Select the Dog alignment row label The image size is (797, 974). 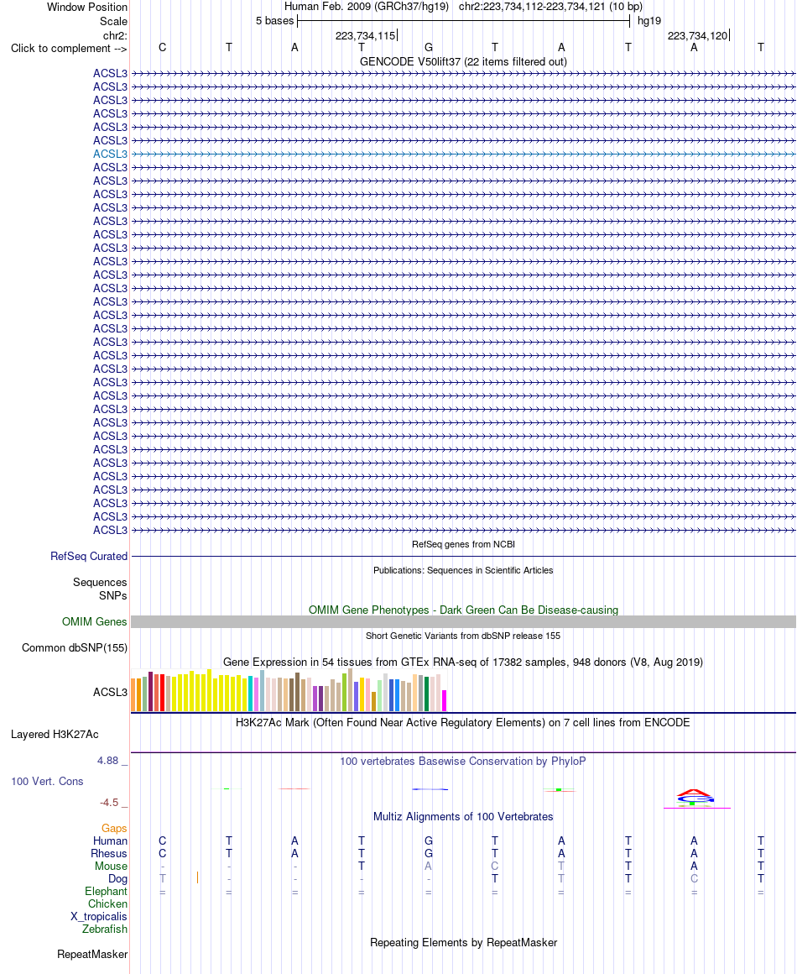[x=117, y=879]
